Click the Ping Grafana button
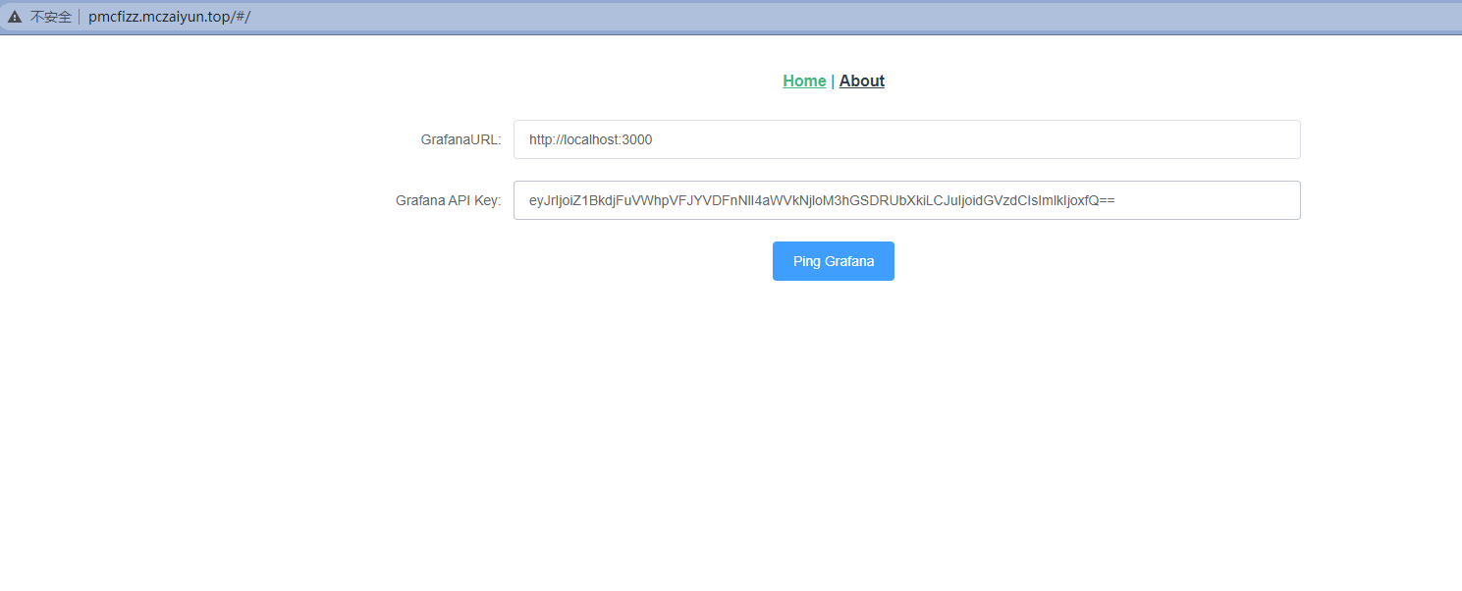 tap(834, 261)
